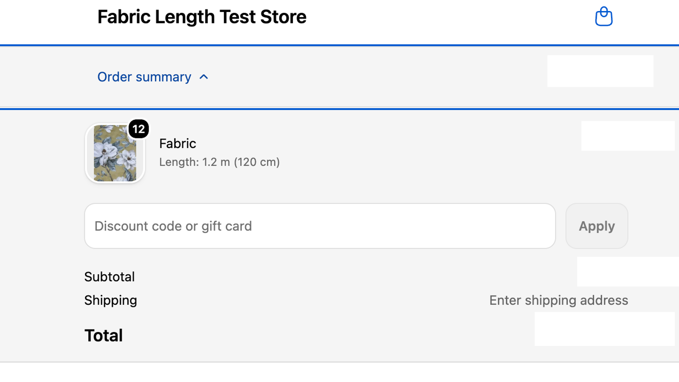
Task: Select the Enter shipping address text
Action: 558,300
